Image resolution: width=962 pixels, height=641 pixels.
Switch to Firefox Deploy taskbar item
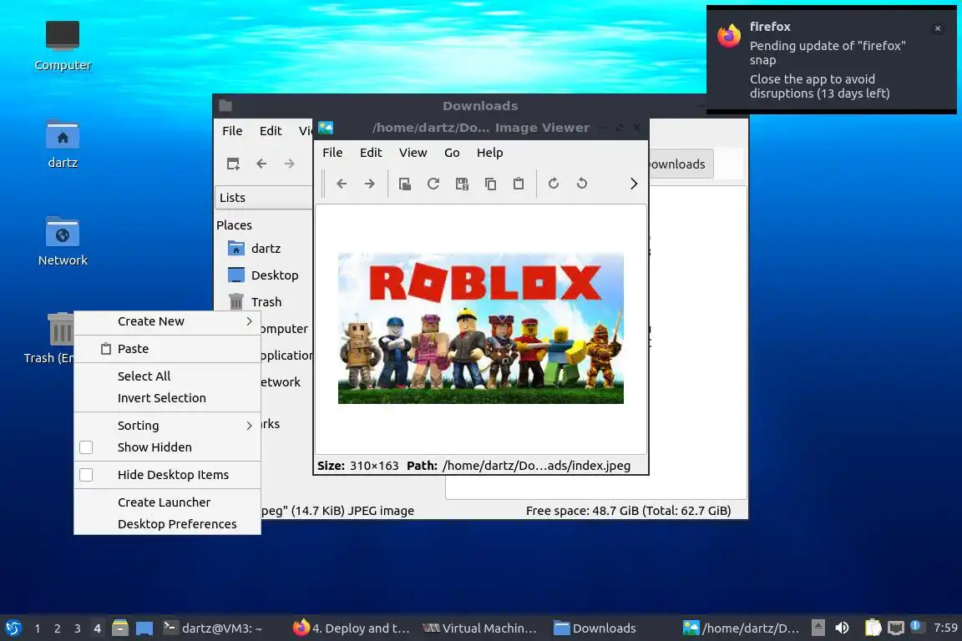[352, 628]
